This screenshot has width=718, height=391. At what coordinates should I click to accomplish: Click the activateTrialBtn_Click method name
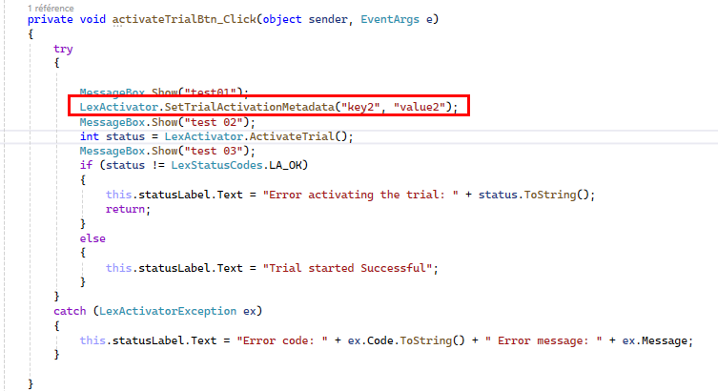(184, 19)
